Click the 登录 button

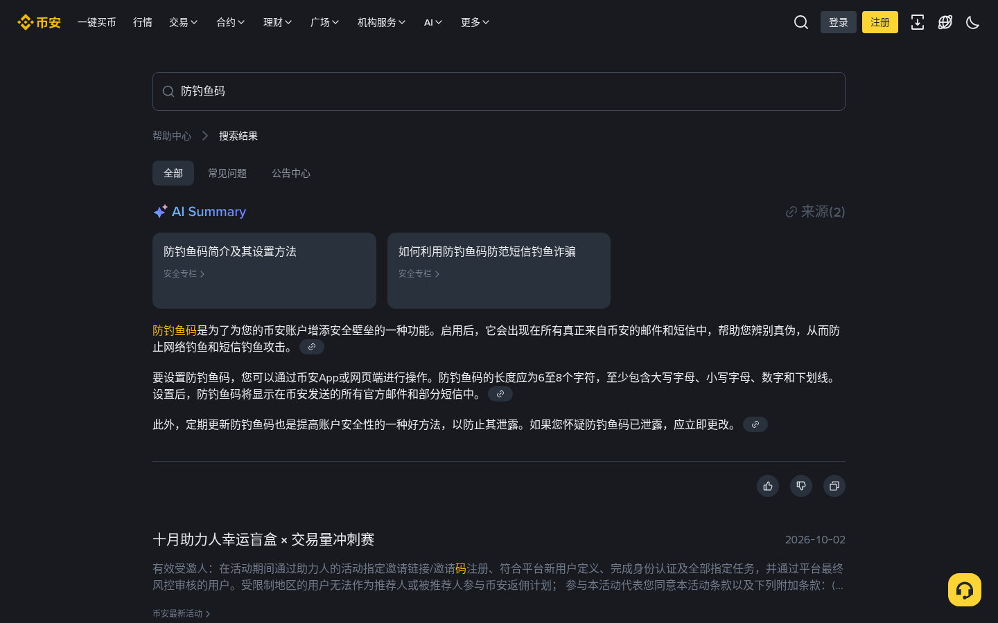(839, 22)
